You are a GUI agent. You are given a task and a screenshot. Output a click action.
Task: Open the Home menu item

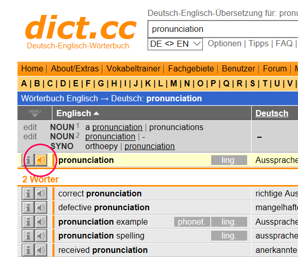pyautogui.click(x=32, y=69)
